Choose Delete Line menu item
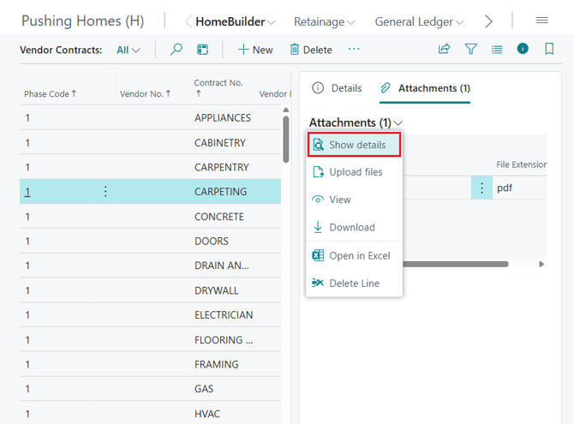The width and height of the screenshot is (574, 424). point(354,283)
